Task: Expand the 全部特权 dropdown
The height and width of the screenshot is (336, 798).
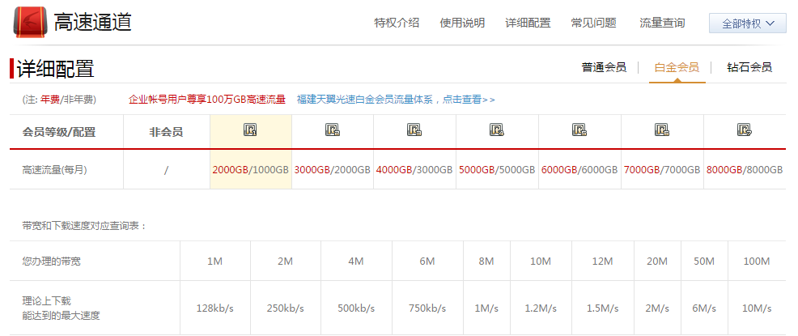Action: click(747, 23)
